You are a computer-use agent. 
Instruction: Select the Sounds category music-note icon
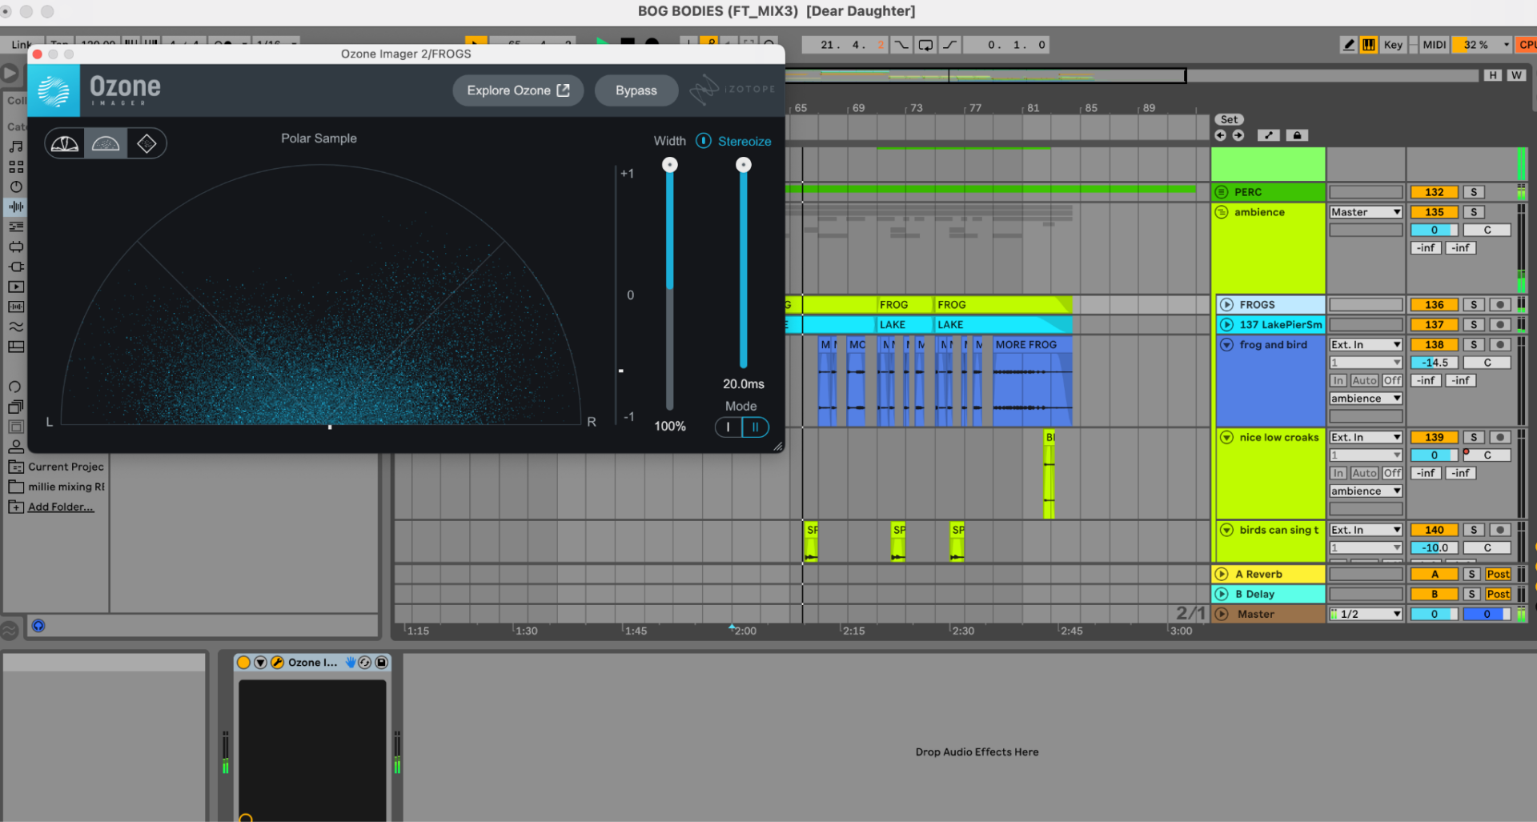click(x=16, y=148)
